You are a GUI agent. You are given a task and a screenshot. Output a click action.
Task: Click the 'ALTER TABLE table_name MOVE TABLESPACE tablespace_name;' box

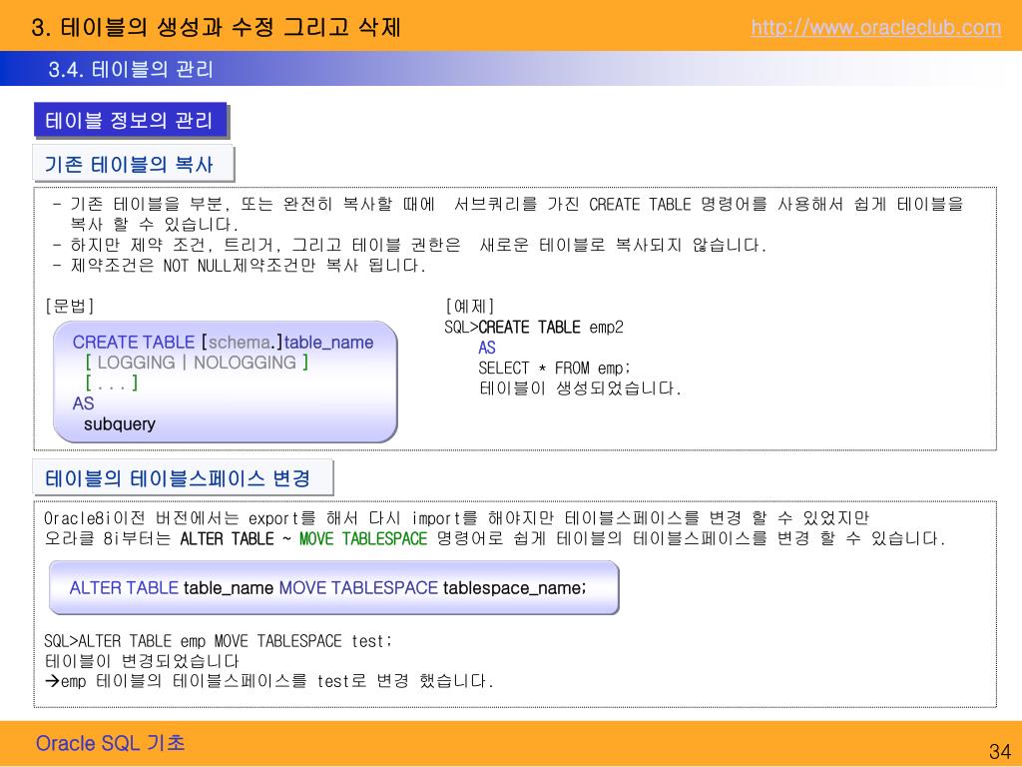click(333, 587)
